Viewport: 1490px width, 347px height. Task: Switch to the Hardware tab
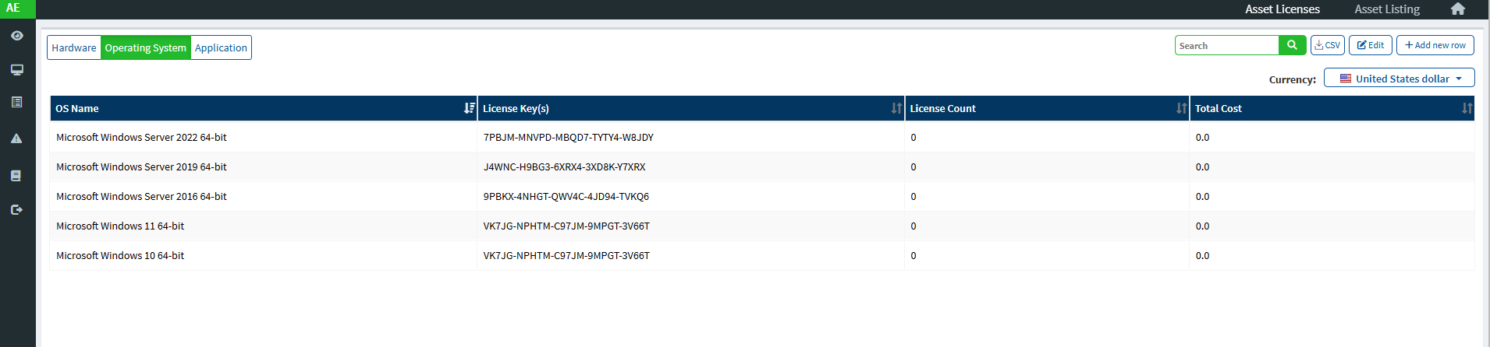pyautogui.click(x=74, y=47)
